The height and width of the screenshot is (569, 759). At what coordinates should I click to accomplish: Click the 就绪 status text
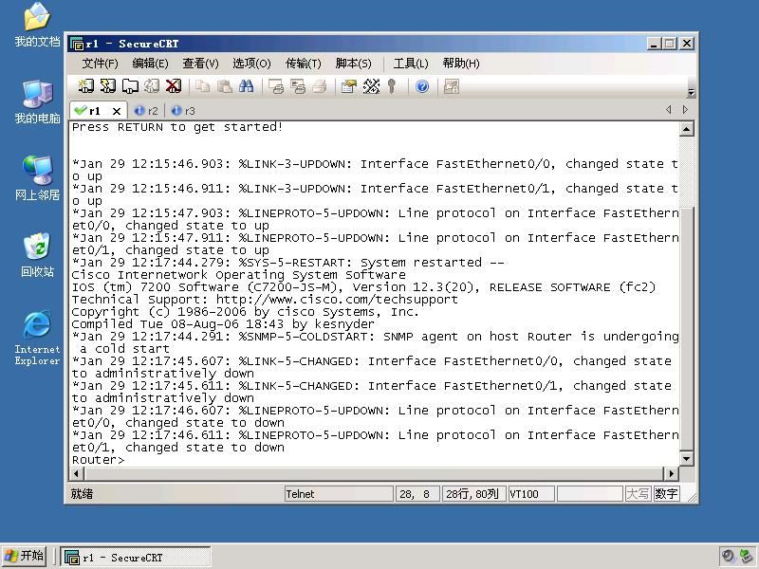82,494
